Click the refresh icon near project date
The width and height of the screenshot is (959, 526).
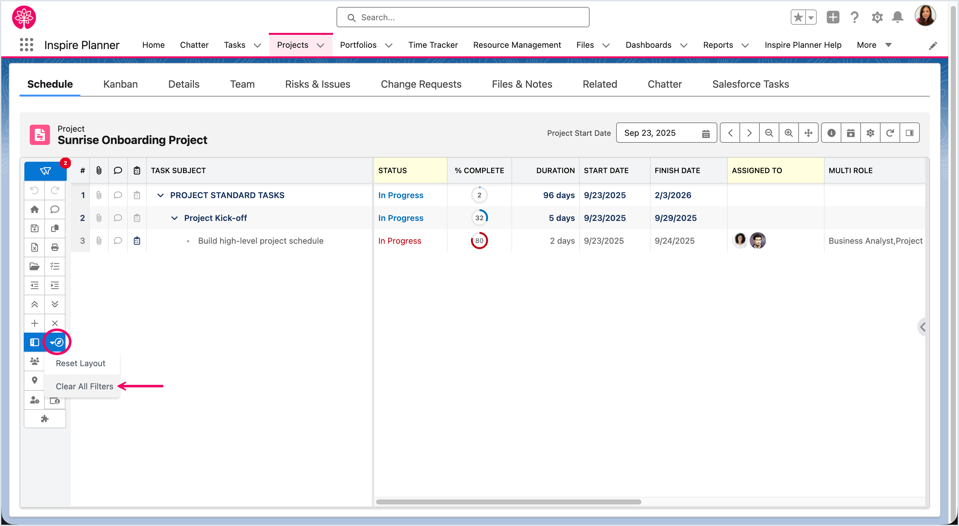pos(890,133)
